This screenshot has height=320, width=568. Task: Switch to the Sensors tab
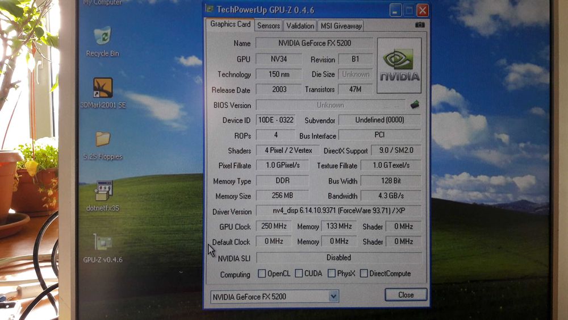(269, 26)
